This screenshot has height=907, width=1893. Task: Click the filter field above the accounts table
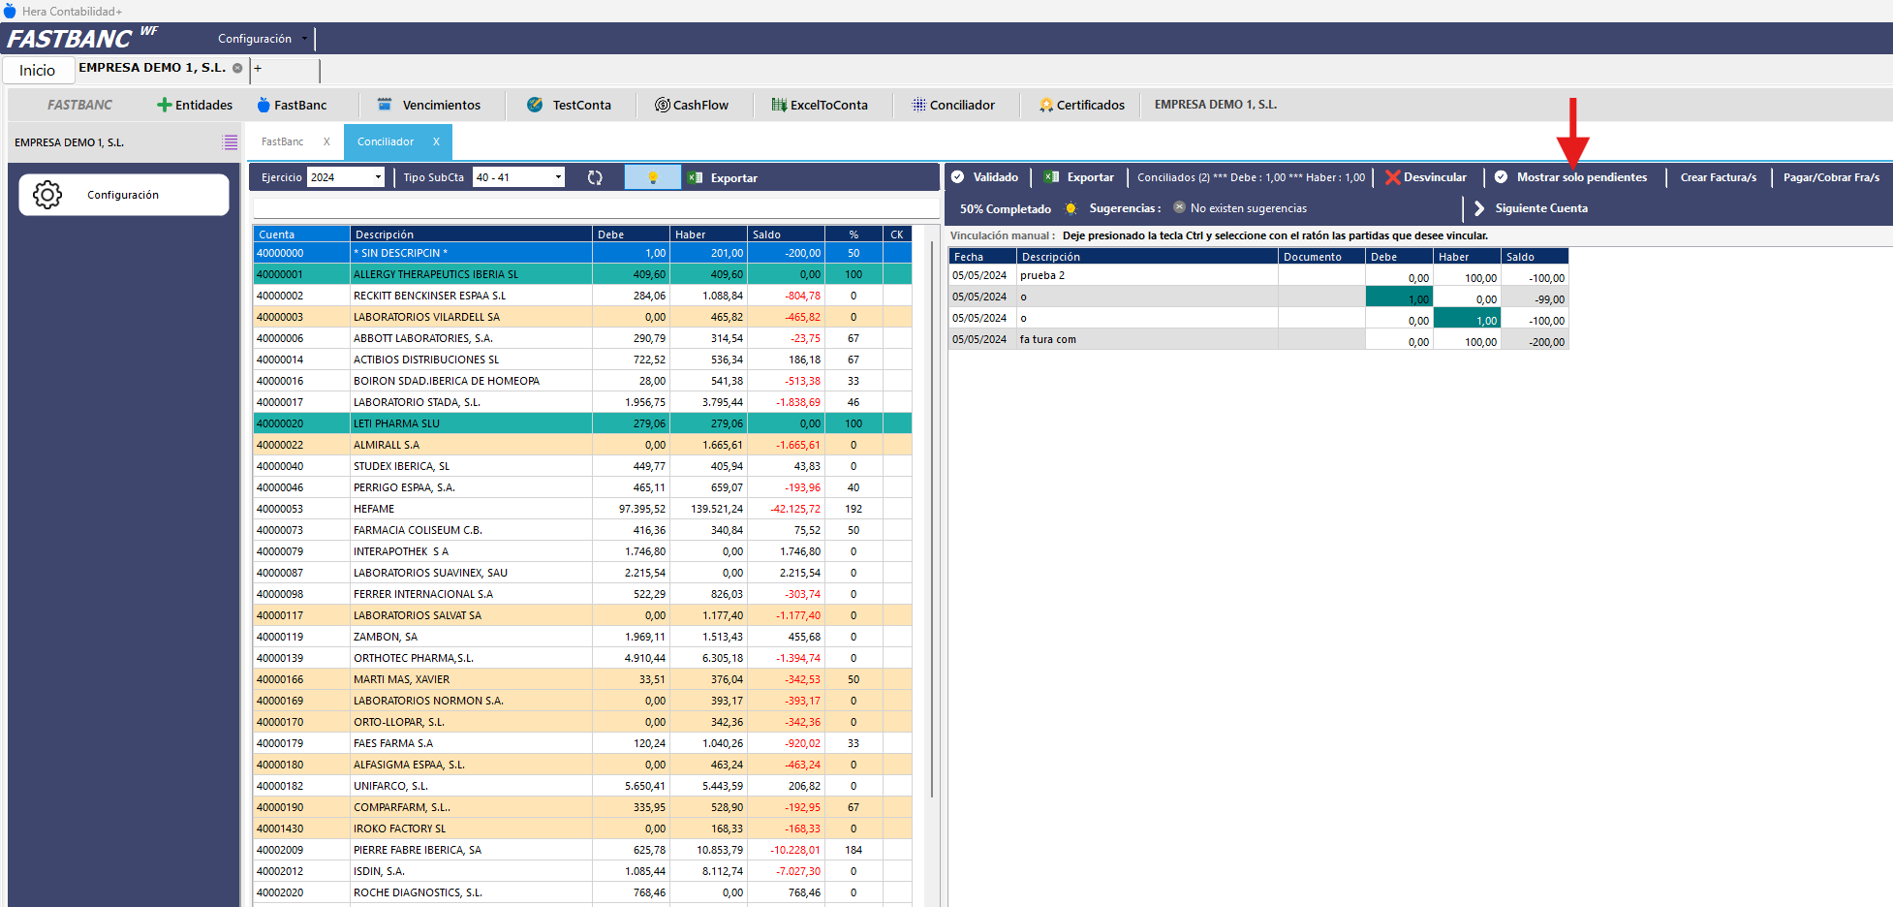[595, 208]
